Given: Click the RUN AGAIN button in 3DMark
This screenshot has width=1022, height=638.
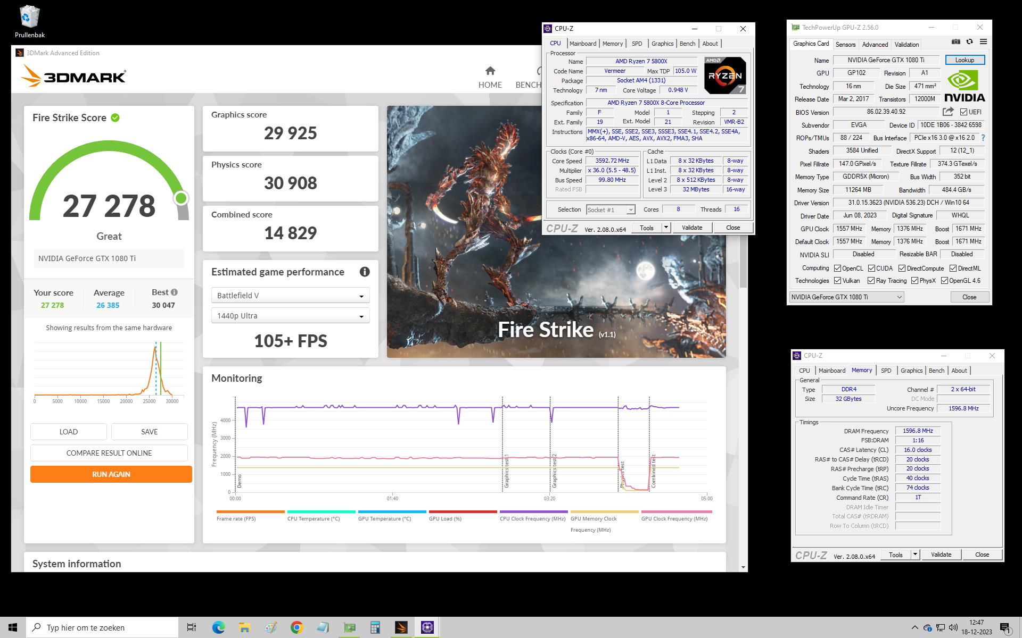Looking at the screenshot, I should click(111, 474).
